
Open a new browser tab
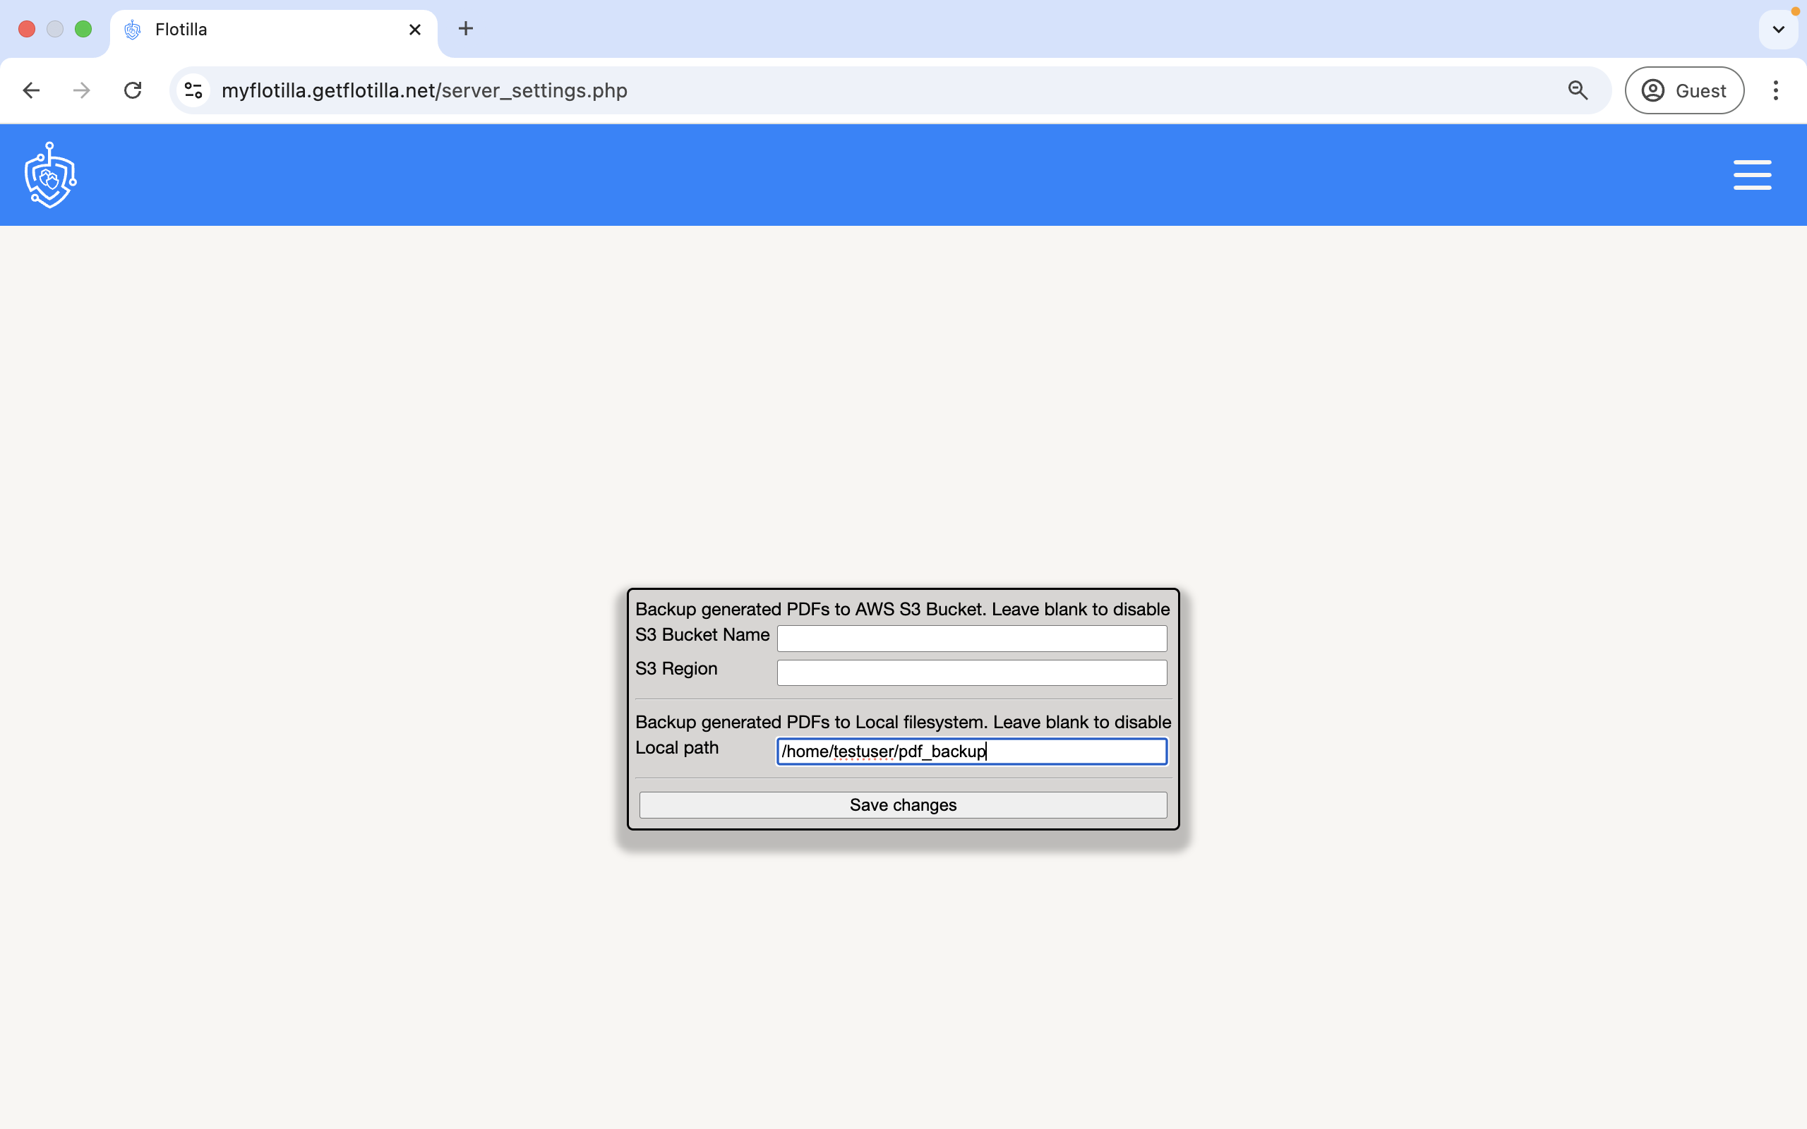465,29
